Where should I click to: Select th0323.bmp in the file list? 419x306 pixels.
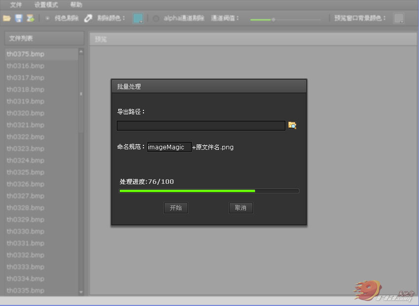coord(41,148)
